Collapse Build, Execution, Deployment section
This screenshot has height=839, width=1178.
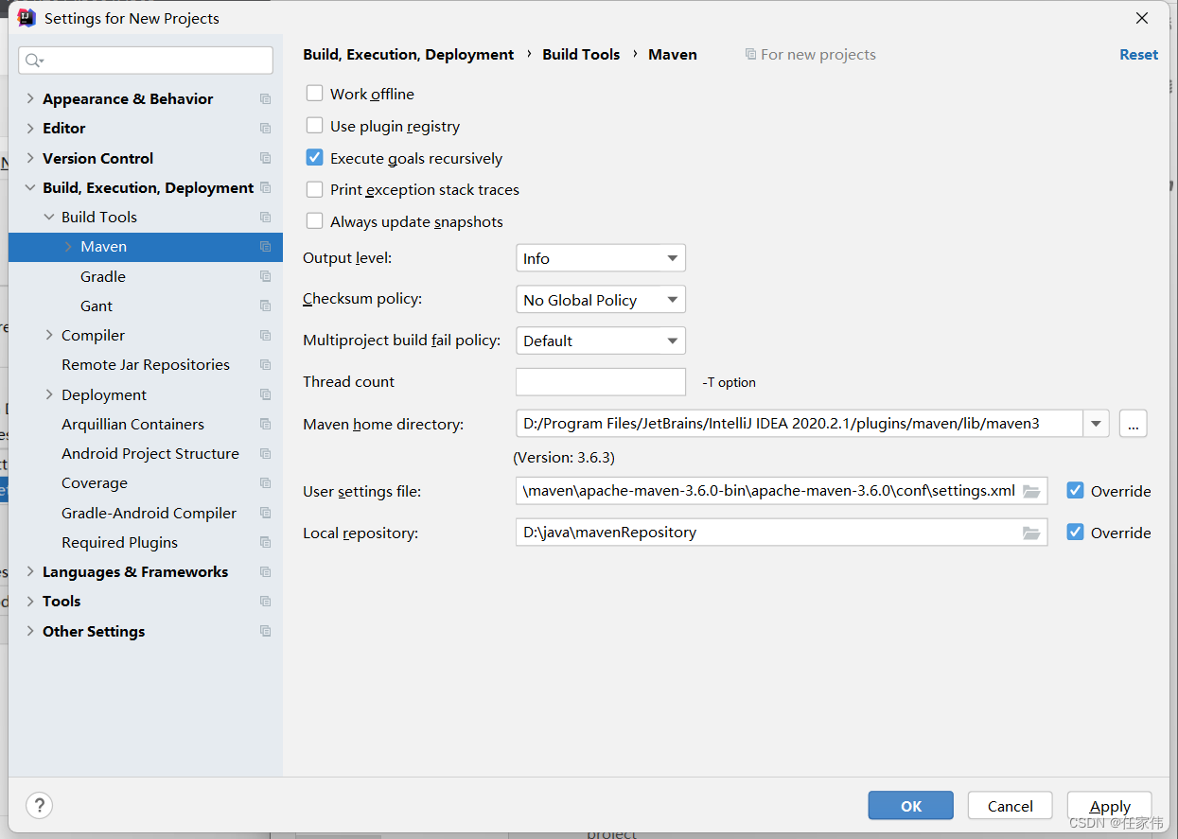[x=30, y=187]
